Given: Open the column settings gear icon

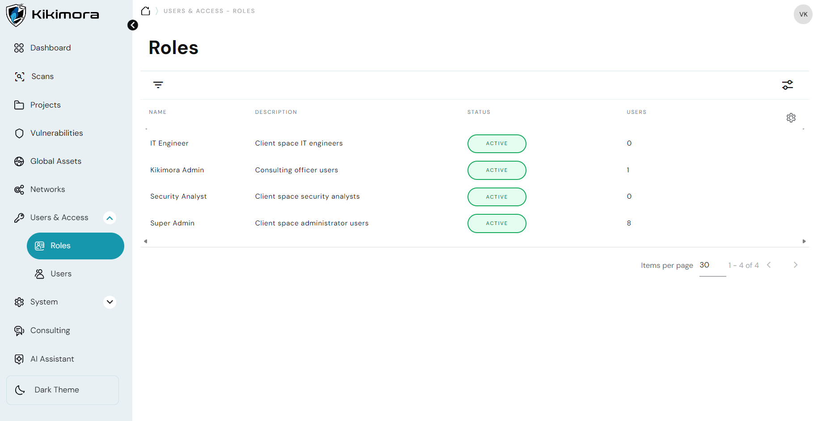Looking at the screenshot, I should tap(791, 118).
